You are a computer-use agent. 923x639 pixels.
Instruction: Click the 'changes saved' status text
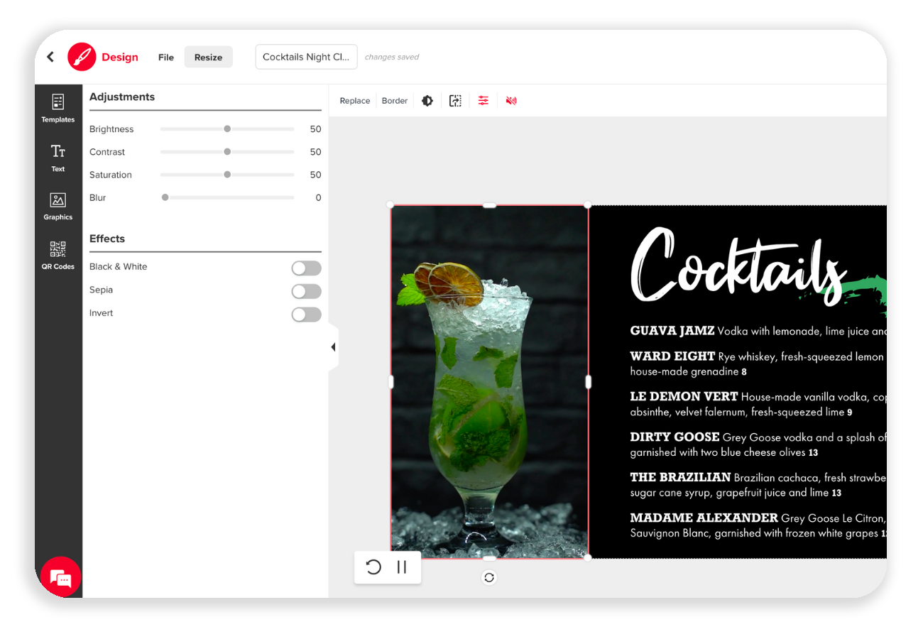(392, 58)
